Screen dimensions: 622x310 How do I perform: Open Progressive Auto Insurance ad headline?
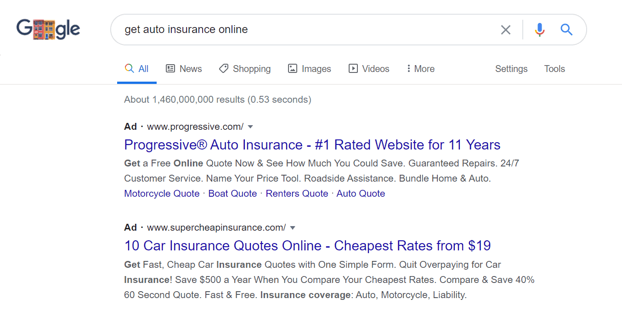(x=312, y=145)
